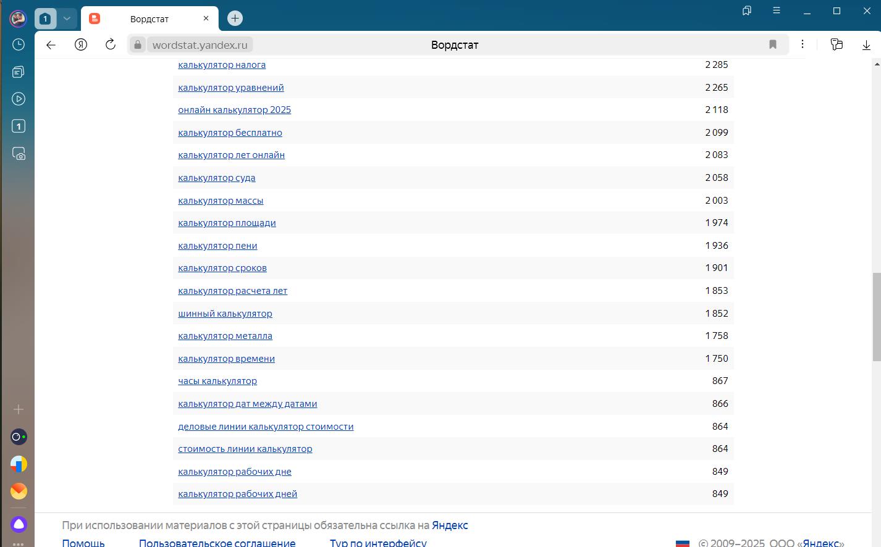
Task: Open page options three-dot menu
Action: (803, 44)
